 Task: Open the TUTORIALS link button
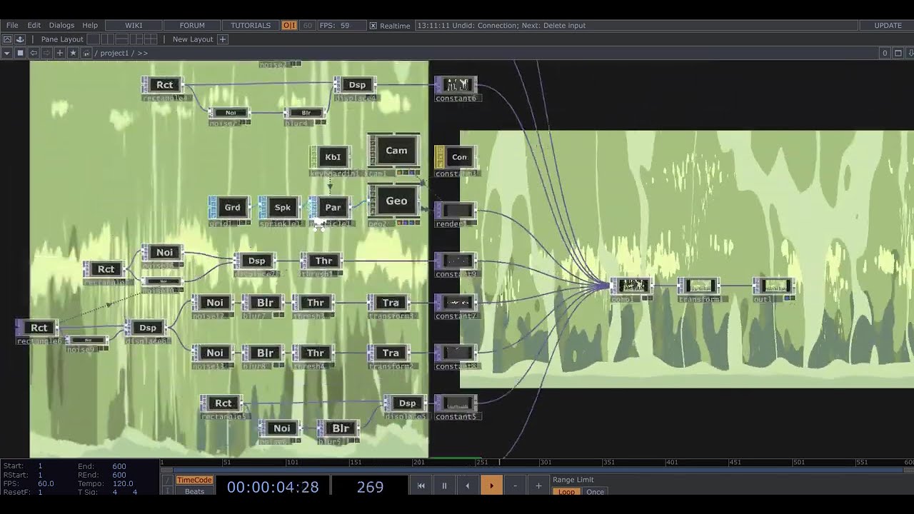click(251, 25)
